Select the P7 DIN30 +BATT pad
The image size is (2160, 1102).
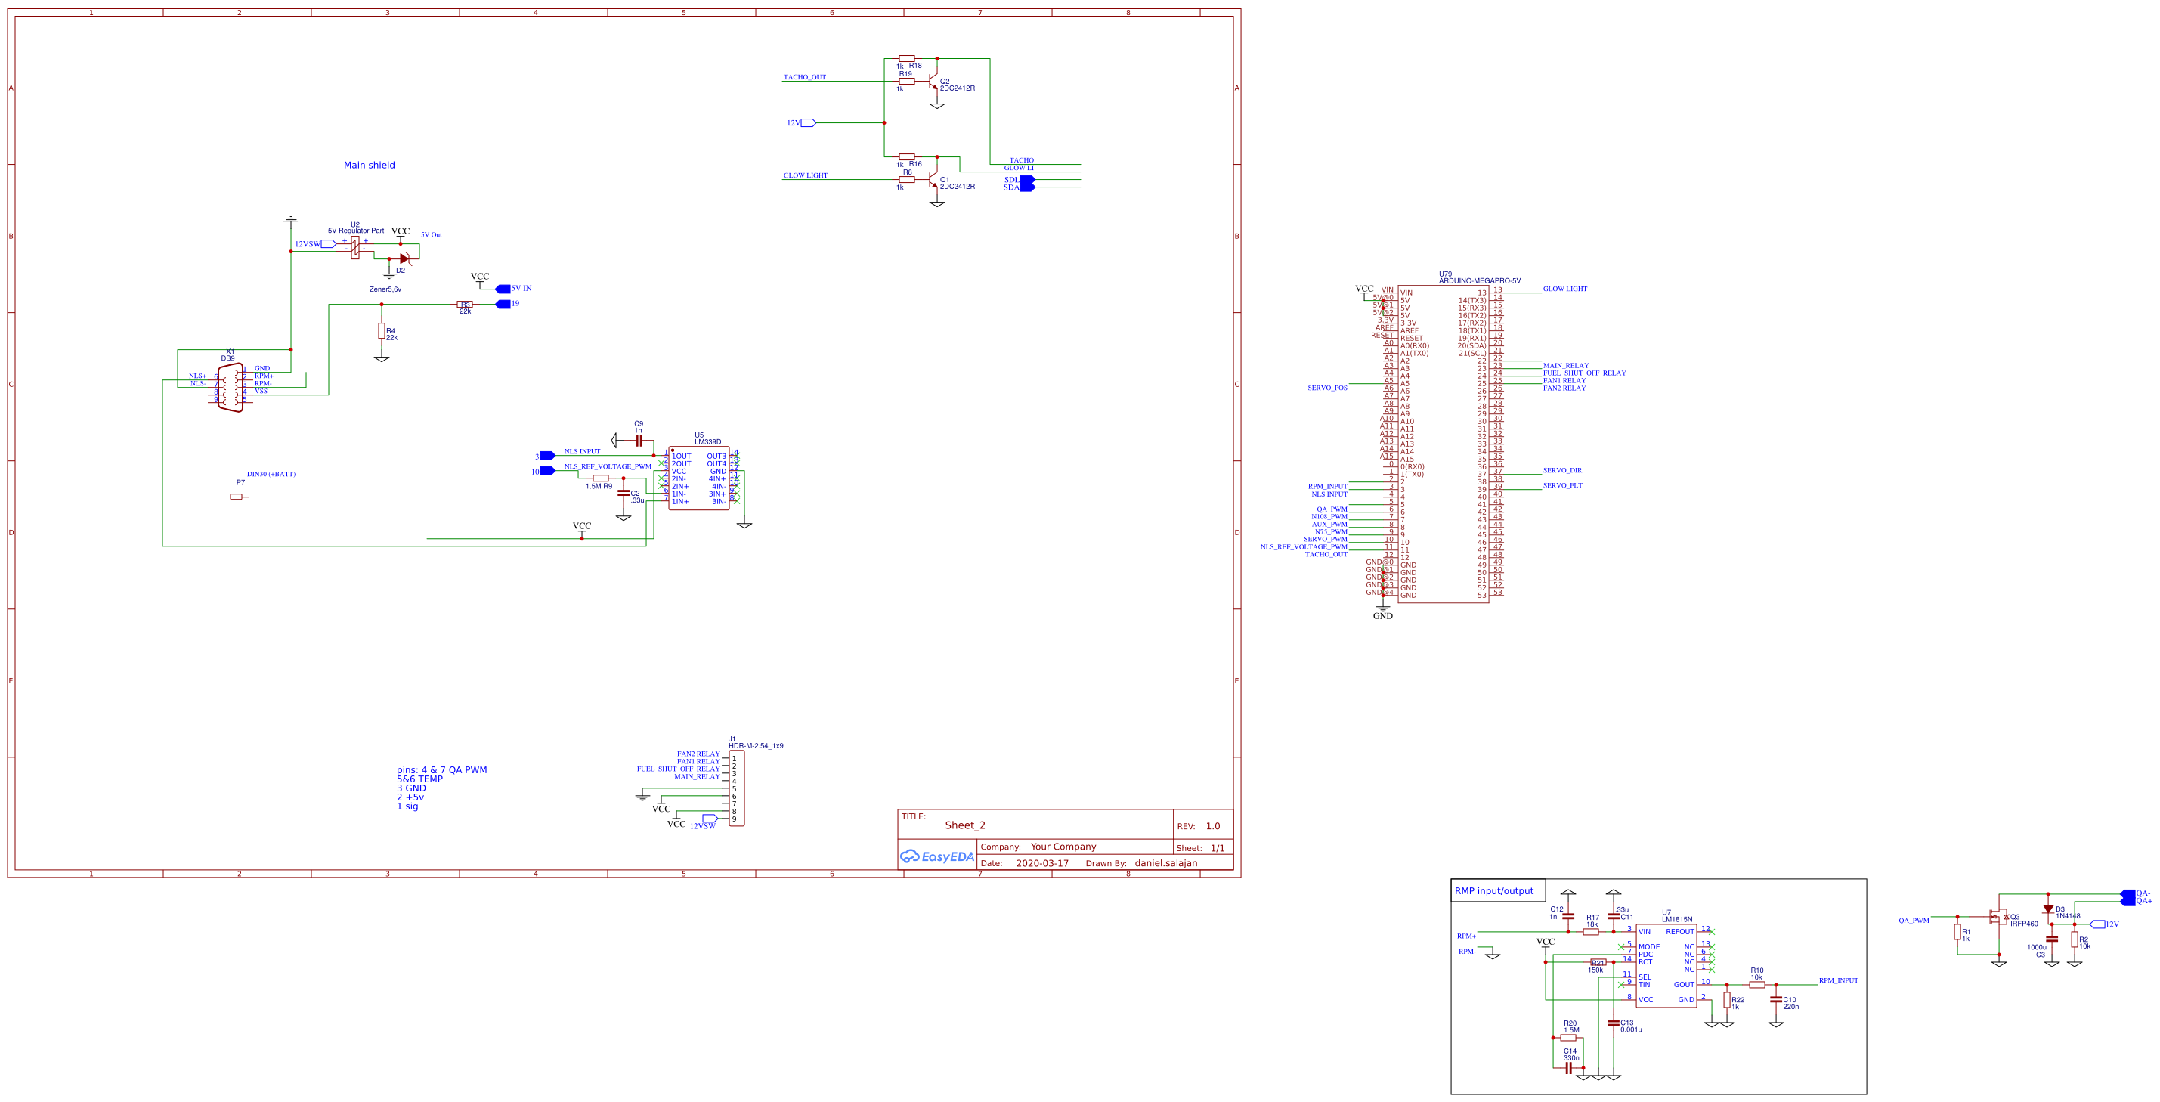point(237,497)
